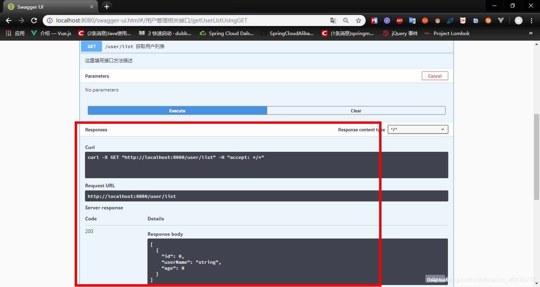Open the Adblock Plus extension
Image resolution: width=540 pixels, height=287 pixels.
point(400,20)
